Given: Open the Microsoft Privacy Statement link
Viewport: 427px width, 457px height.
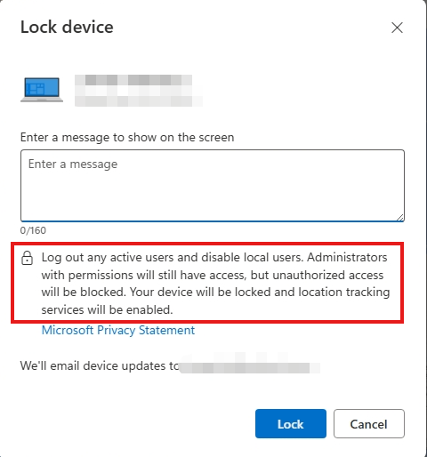Looking at the screenshot, I should point(118,330).
